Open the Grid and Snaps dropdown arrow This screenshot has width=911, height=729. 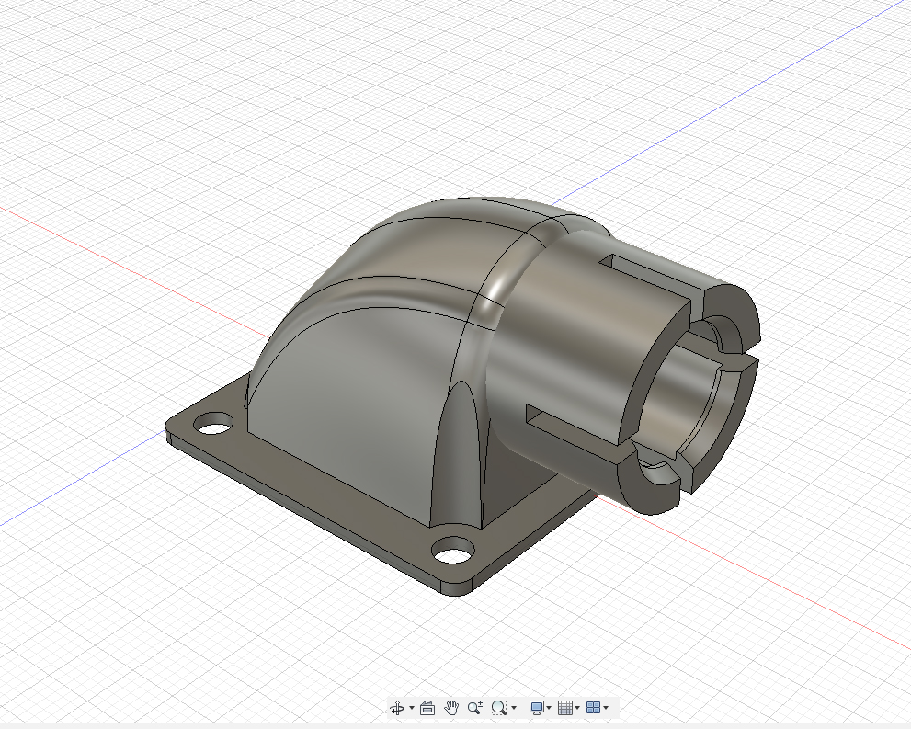[577, 708]
